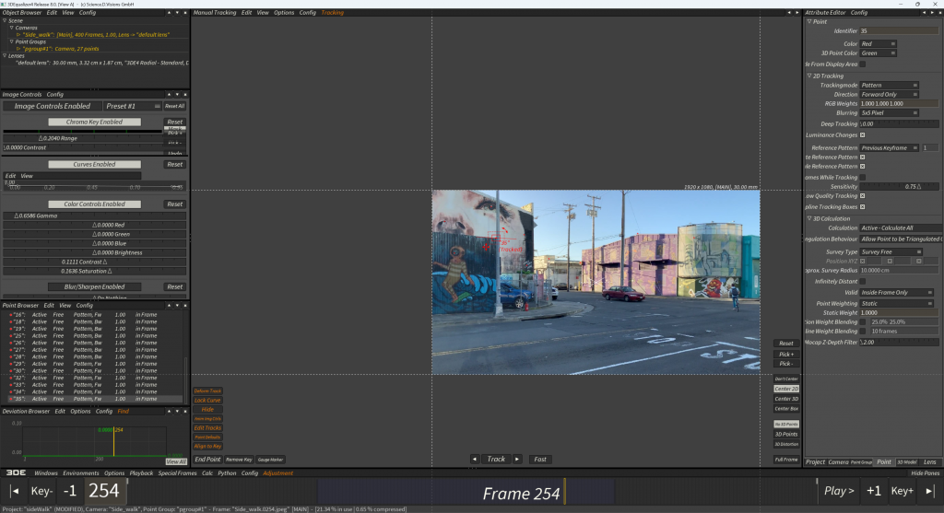This screenshot has width=944, height=513.
Task: Click square pane icon in Object Browser header
Action: pos(184,13)
